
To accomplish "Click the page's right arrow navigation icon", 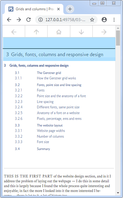I will (104, 32).
